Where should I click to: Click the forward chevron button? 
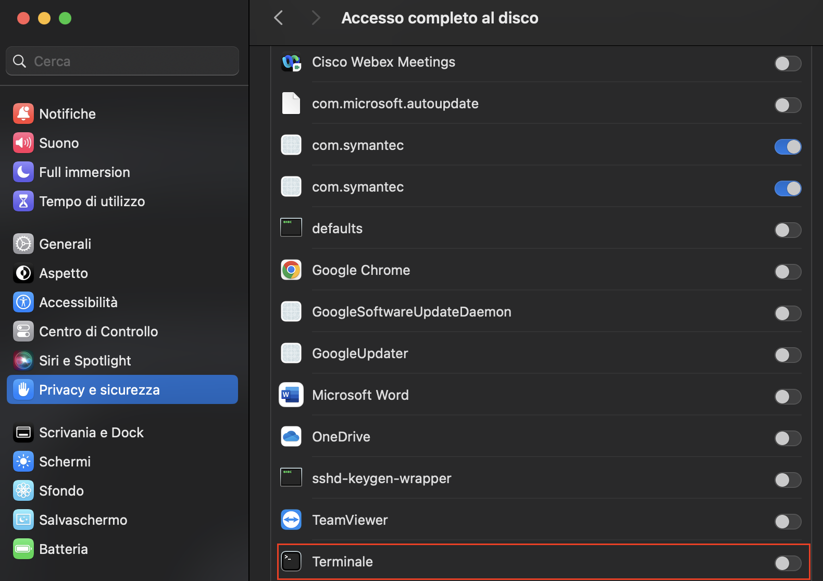316,18
